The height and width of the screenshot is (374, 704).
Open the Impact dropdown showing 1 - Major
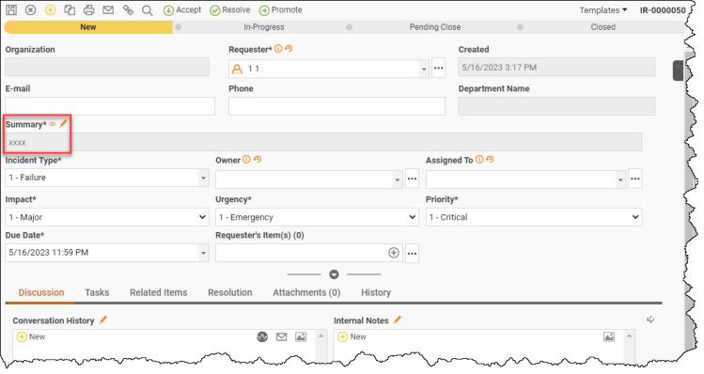pyautogui.click(x=107, y=217)
